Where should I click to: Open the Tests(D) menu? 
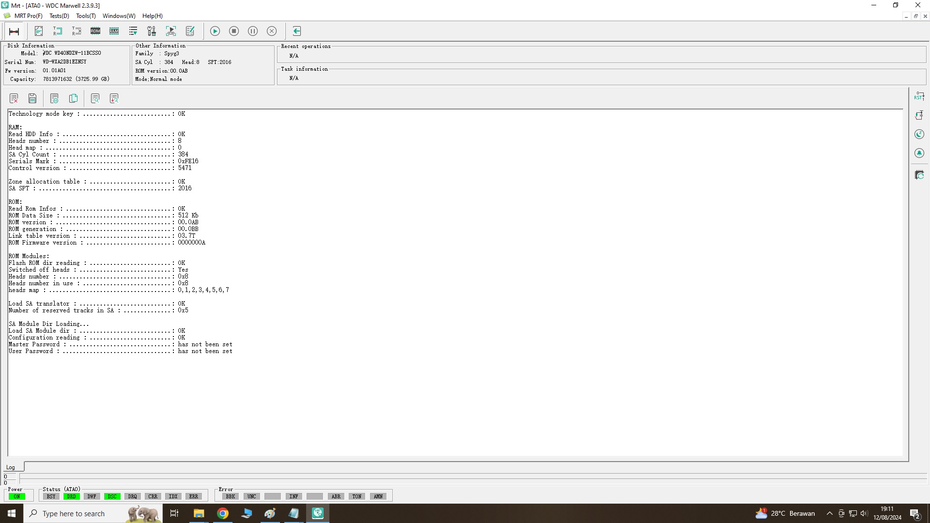pyautogui.click(x=59, y=16)
